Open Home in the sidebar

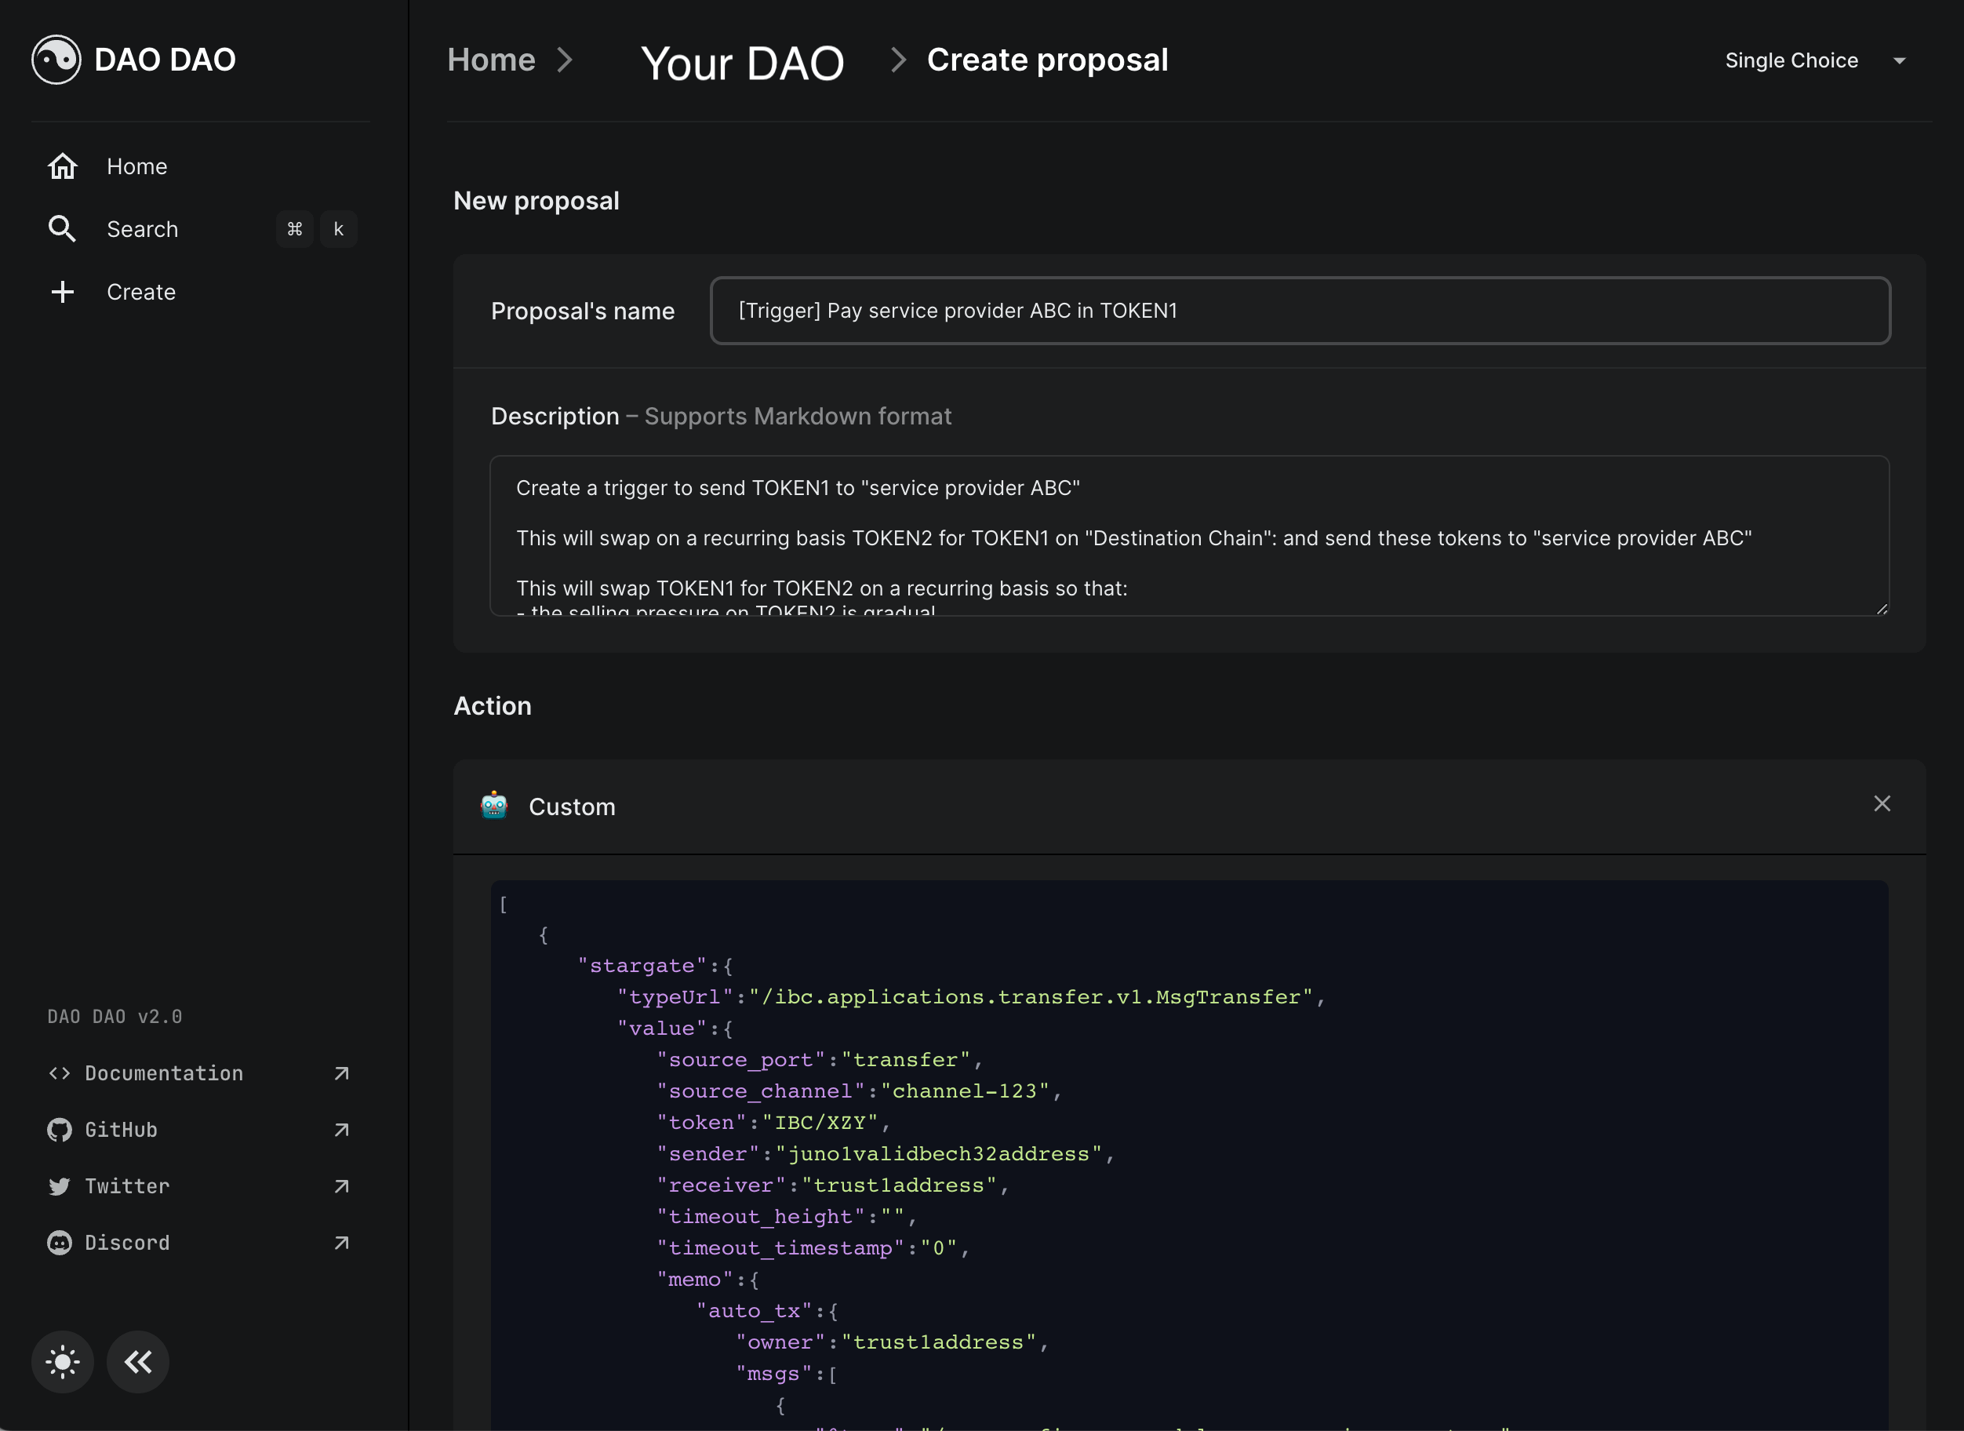201,166
